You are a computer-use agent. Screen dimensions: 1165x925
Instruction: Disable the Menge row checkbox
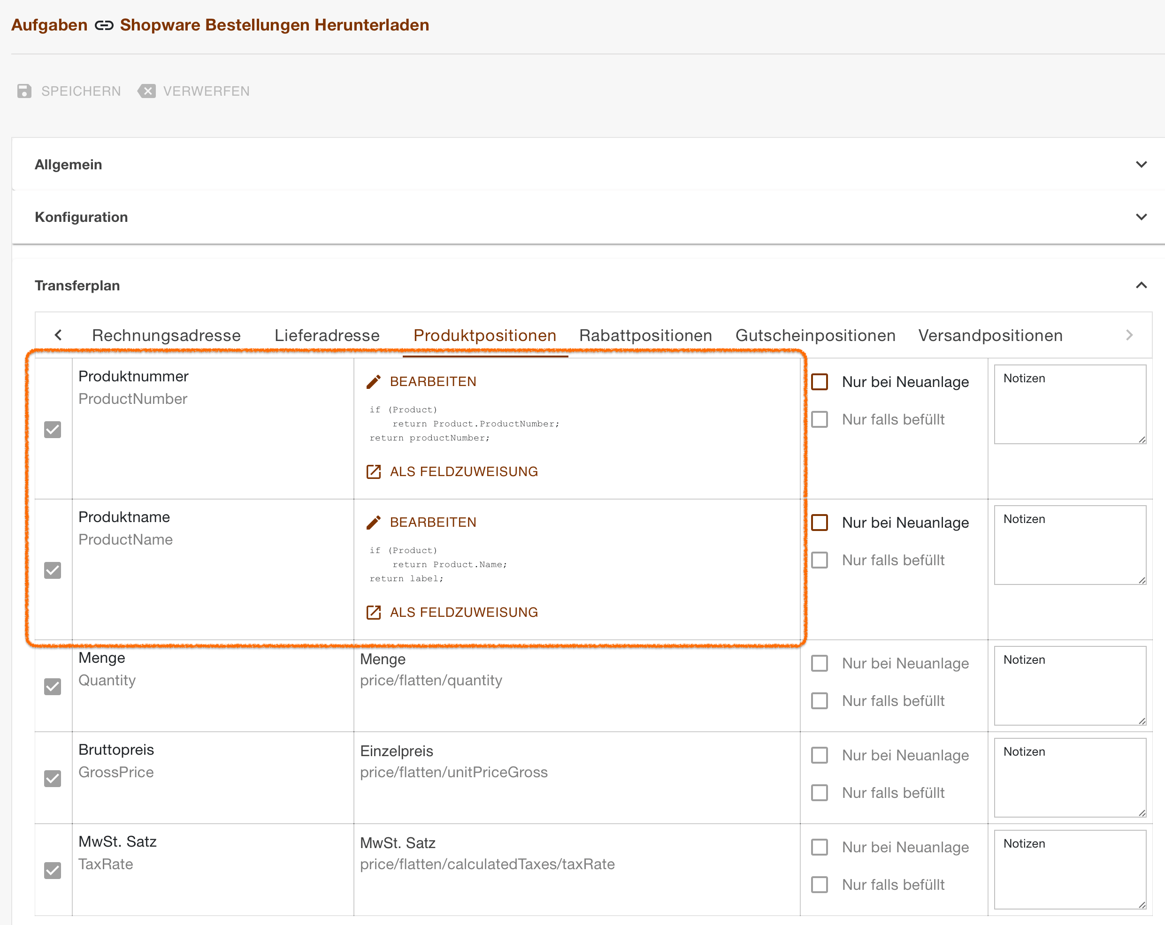(x=53, y=686)
